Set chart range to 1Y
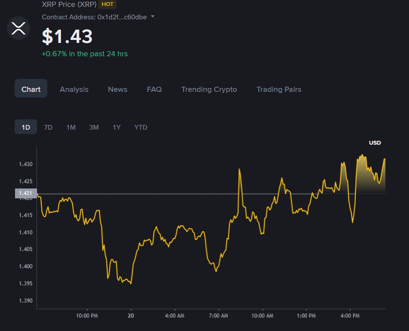The image size is (409, 331). point(117,127)
